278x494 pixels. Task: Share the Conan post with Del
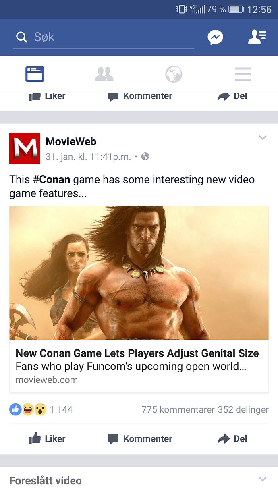pos(232,438)
